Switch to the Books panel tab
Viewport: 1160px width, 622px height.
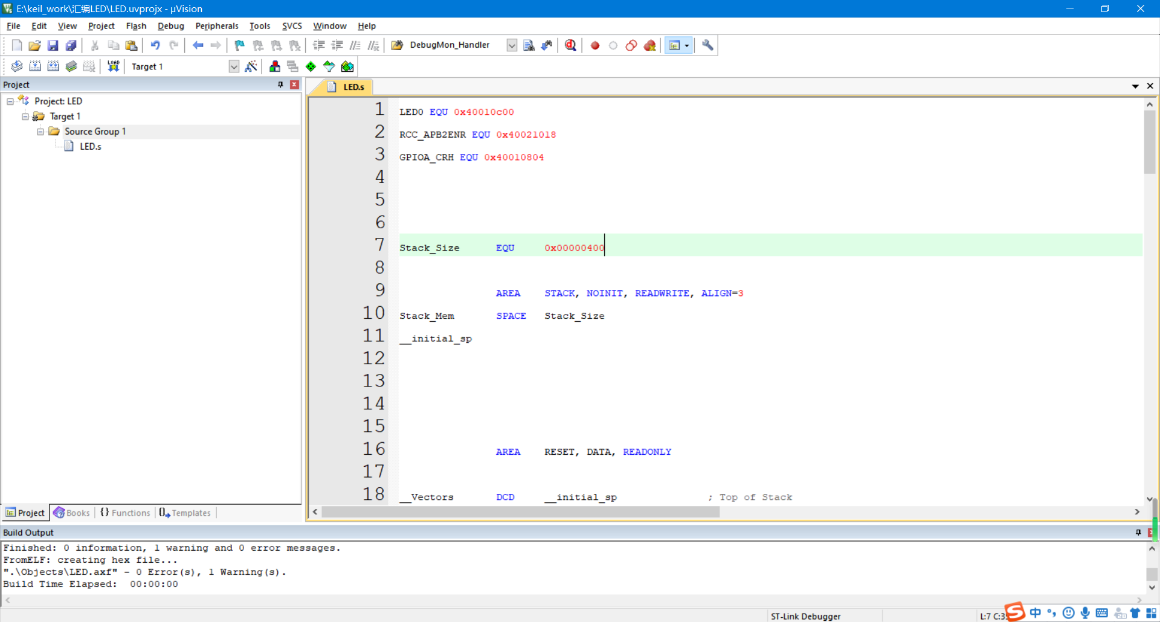[x=72, y=513]
